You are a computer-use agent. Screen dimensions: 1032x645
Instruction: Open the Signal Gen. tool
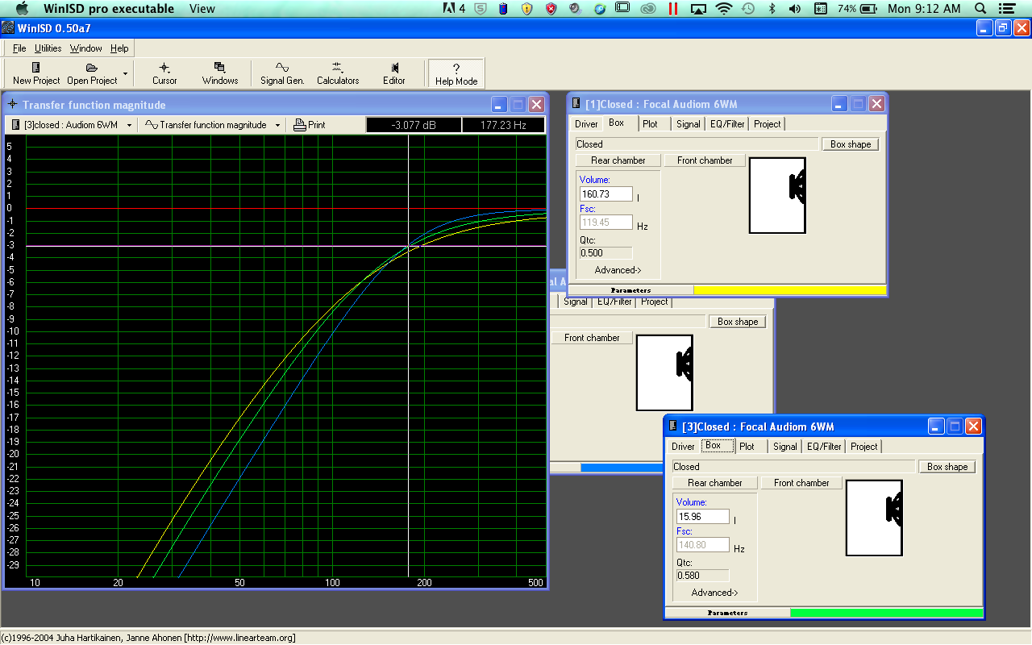tap(282, 73)
